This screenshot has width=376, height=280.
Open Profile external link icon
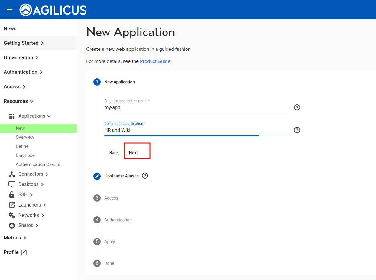coord(24,252)
